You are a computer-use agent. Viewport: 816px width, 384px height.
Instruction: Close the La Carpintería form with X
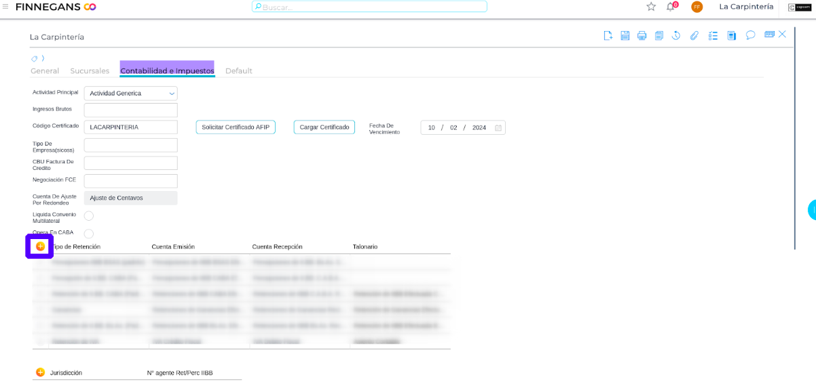tap(782, 34)
